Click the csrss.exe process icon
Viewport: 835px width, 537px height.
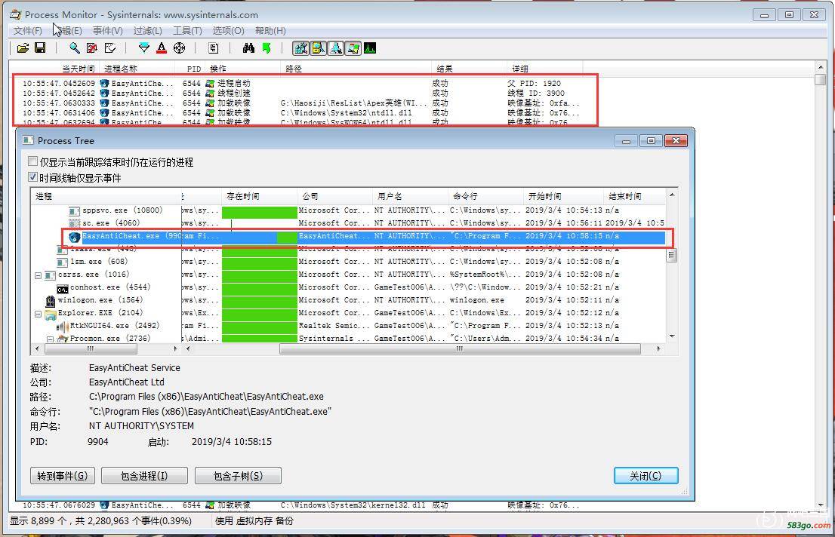pyautogui.click(x=51, y=275)
